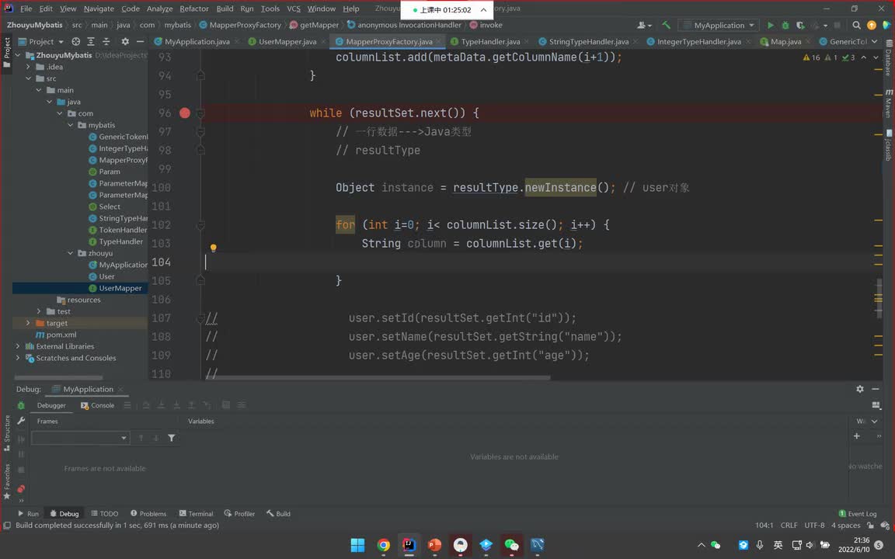Expand the target folder
895x559 pixels.
(x=28, y=323)
